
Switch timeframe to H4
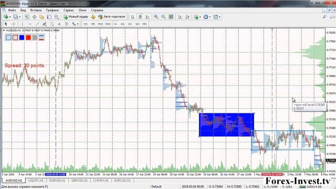(x=122, y=24)
